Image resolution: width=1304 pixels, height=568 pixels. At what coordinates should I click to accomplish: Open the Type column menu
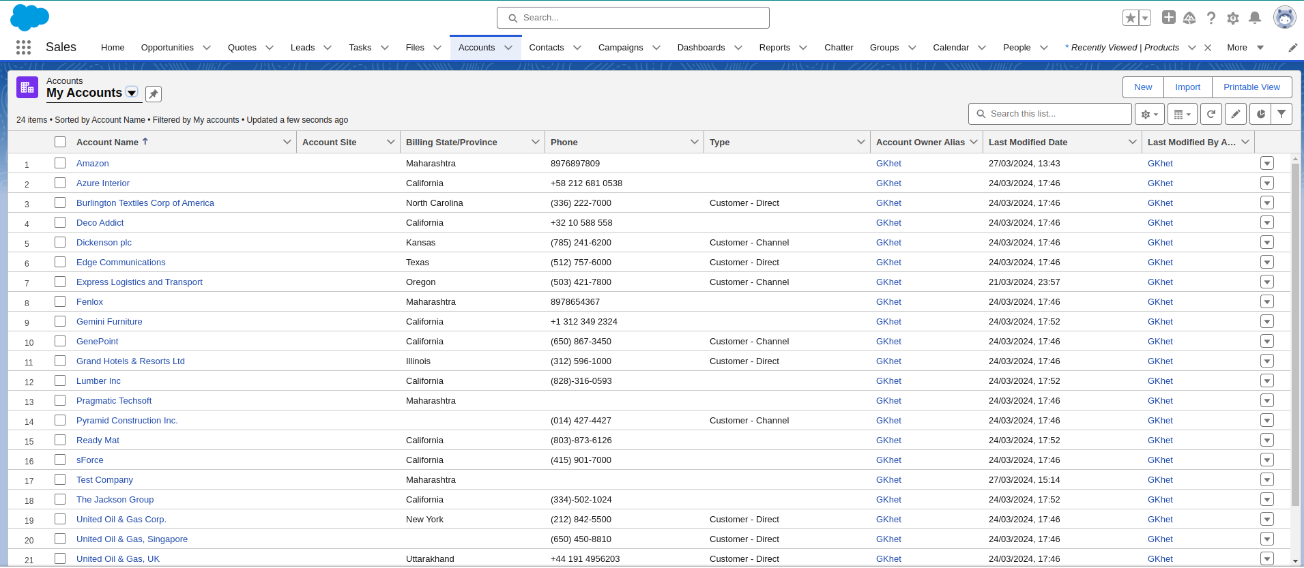pyautogui.click(x=861, y=142)
